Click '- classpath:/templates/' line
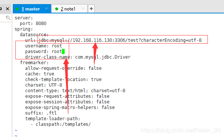The height and width of the screenshot is (137, 224). 61,124
